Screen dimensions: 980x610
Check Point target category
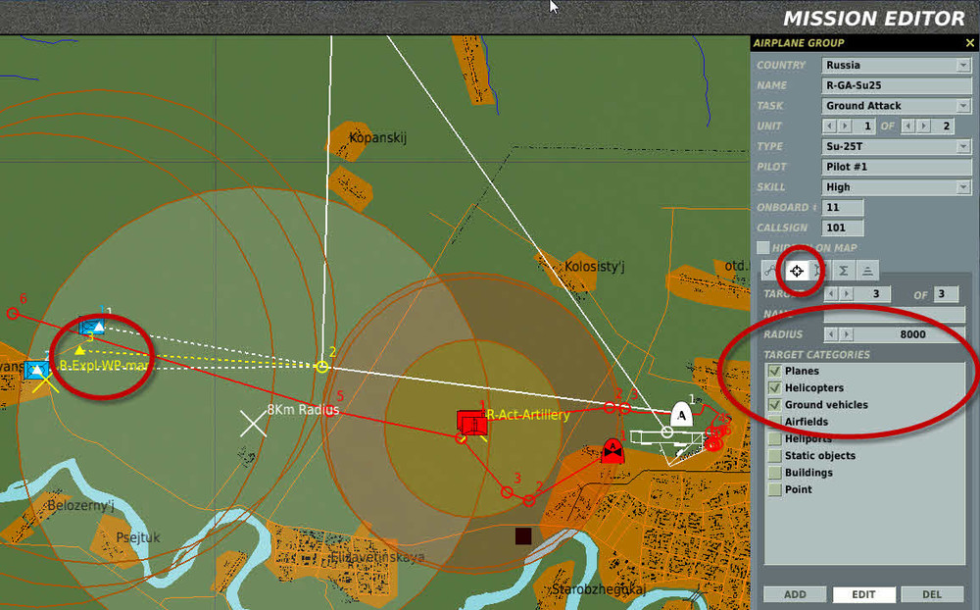coord(775,489)
